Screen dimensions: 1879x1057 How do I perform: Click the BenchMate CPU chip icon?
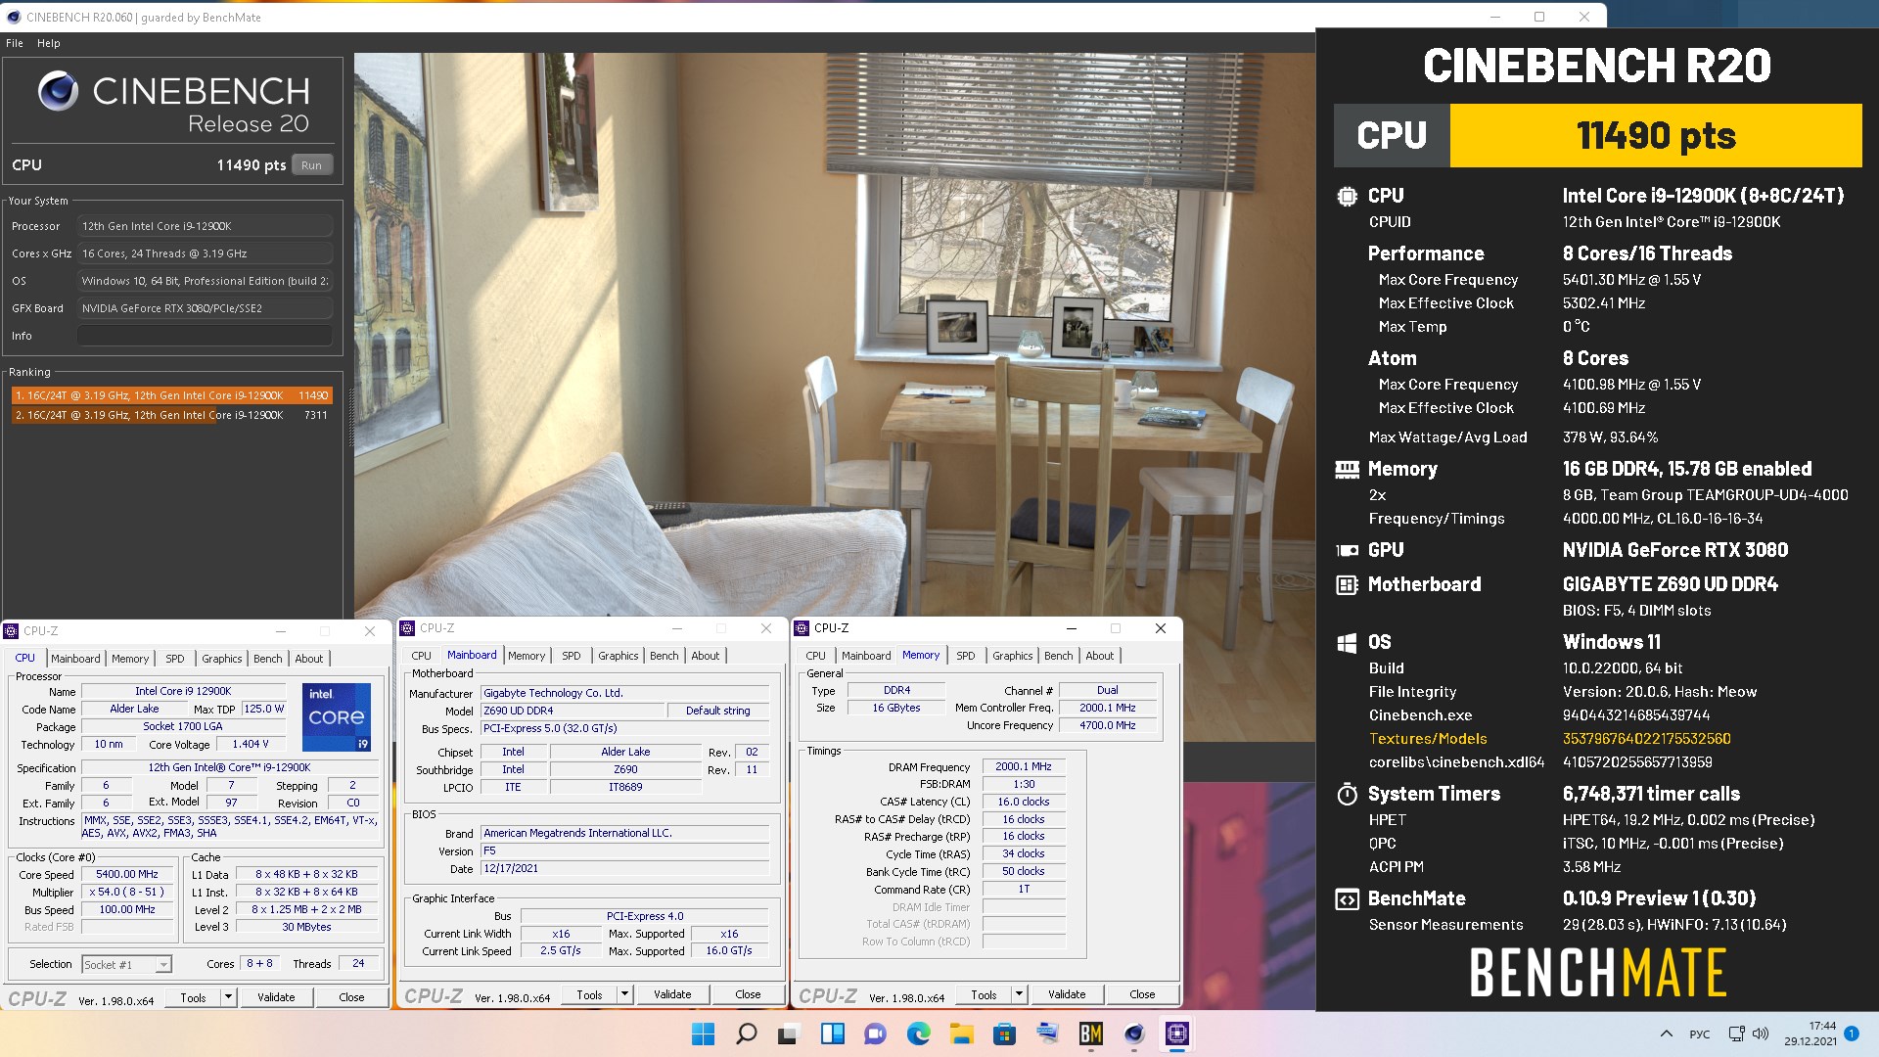1347,196
